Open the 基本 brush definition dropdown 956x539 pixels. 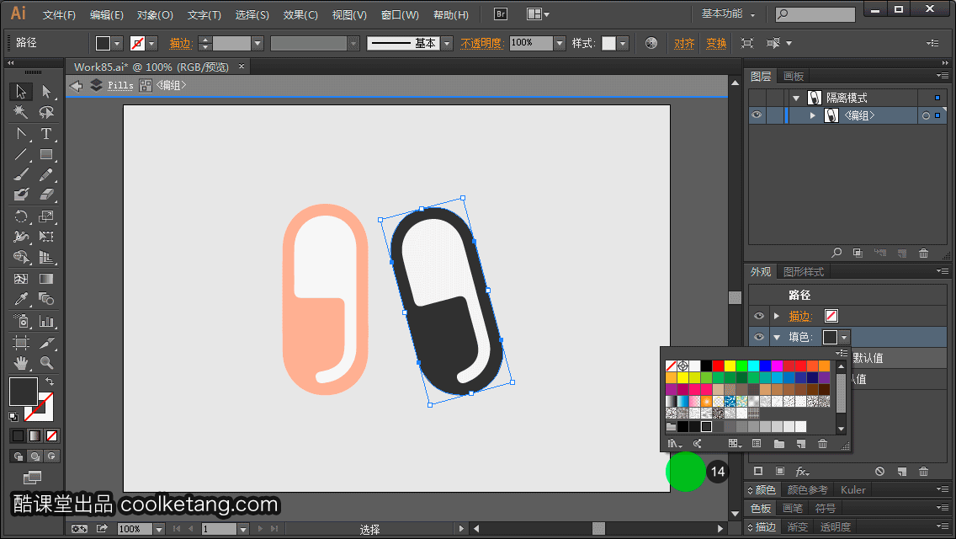[x=447, y=43]
